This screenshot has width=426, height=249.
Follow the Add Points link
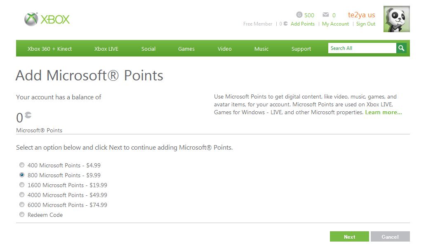[303, 24]
